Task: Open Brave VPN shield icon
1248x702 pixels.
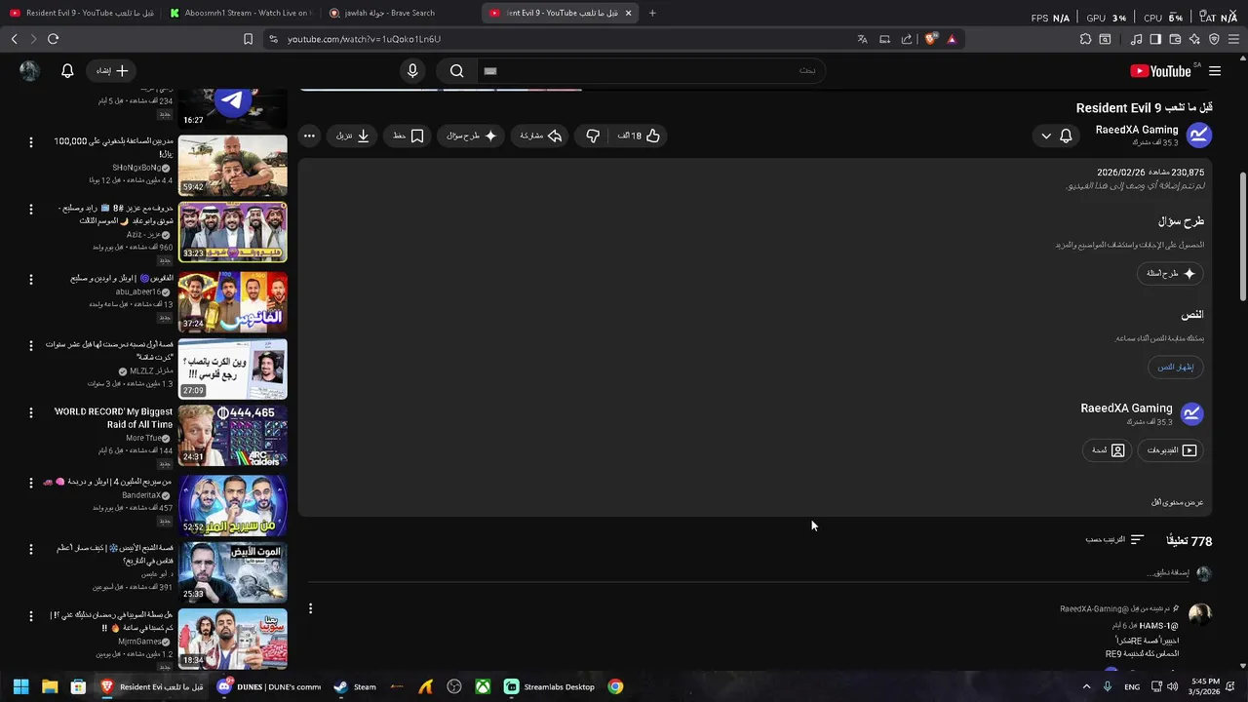Action: pyautogui.click(x=1214, y=39)
